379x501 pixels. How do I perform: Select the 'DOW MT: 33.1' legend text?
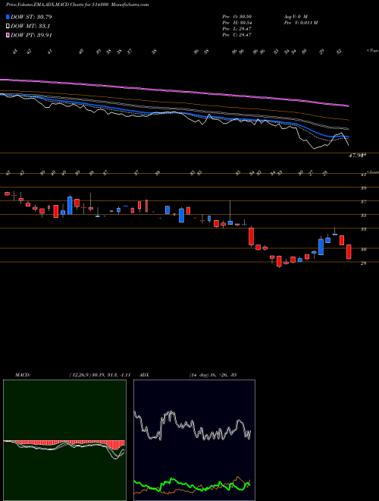pos(30,27)
